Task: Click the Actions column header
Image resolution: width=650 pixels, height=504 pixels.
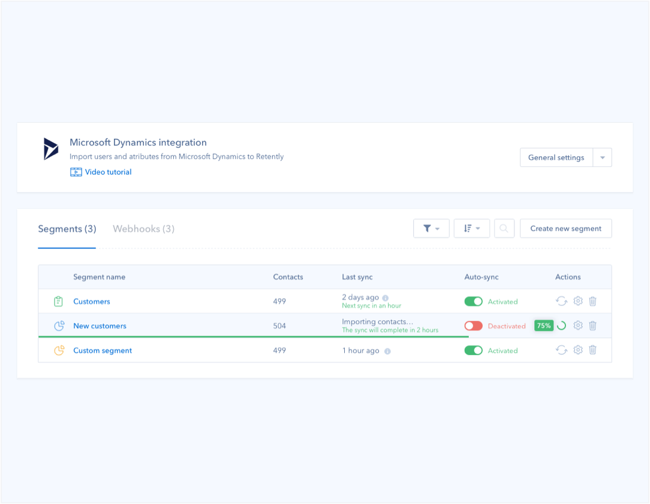Action: pos(568,277)
